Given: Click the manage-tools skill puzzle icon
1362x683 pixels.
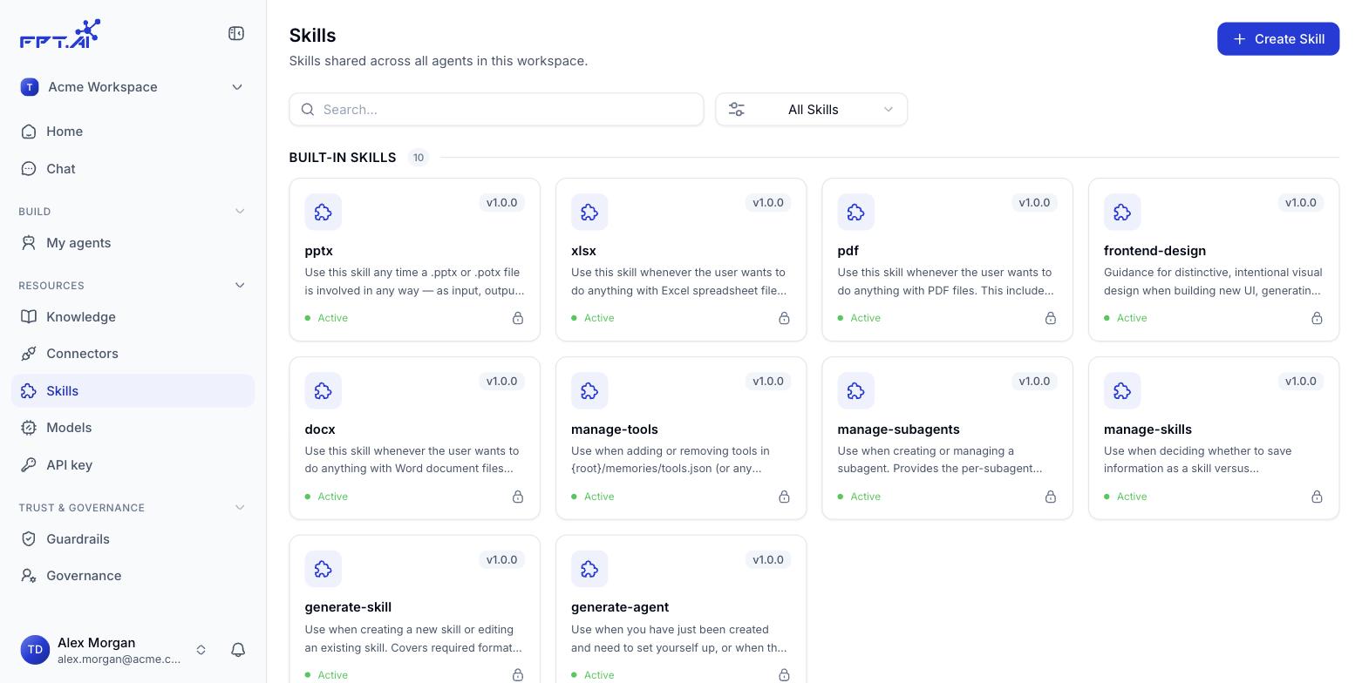Looking at the screenshot, I should coord(589,391).
